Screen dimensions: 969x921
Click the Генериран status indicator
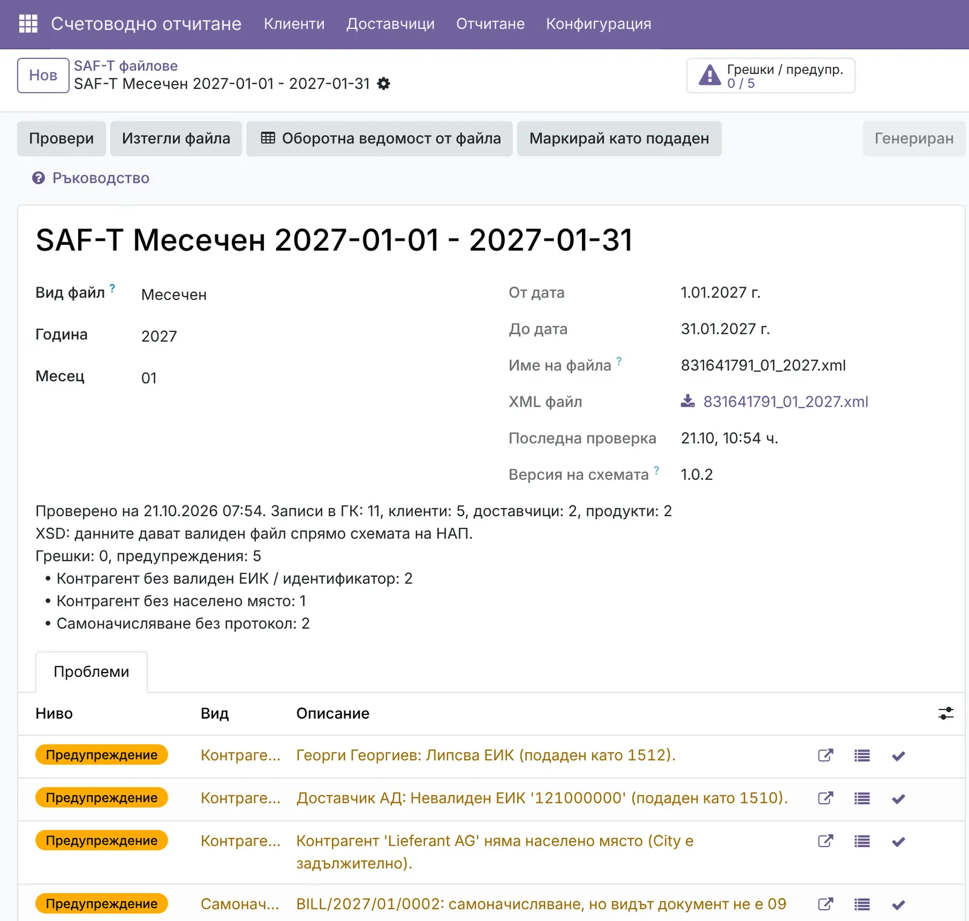pyautogui.click(x=914, y=139)
